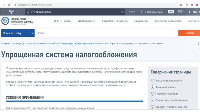Image resolution: width=200 pixels, height=112 pixels.
Task: Open the region dropdown '77 город Москва'
Action: pos(75,12)
